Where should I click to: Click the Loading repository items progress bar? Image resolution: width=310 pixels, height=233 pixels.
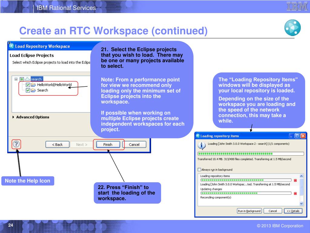[246, 180]
